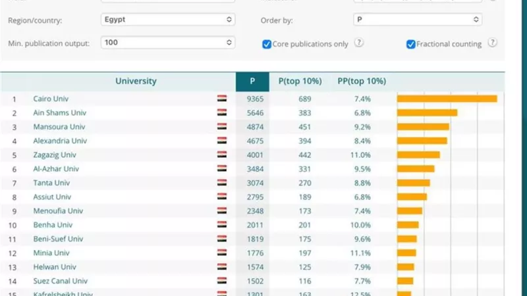The width and height of the screenshot is (527, 296).
Task: Click Egypt flag icon in Alexandria Univ row
Action: click(x=222, y=141)
